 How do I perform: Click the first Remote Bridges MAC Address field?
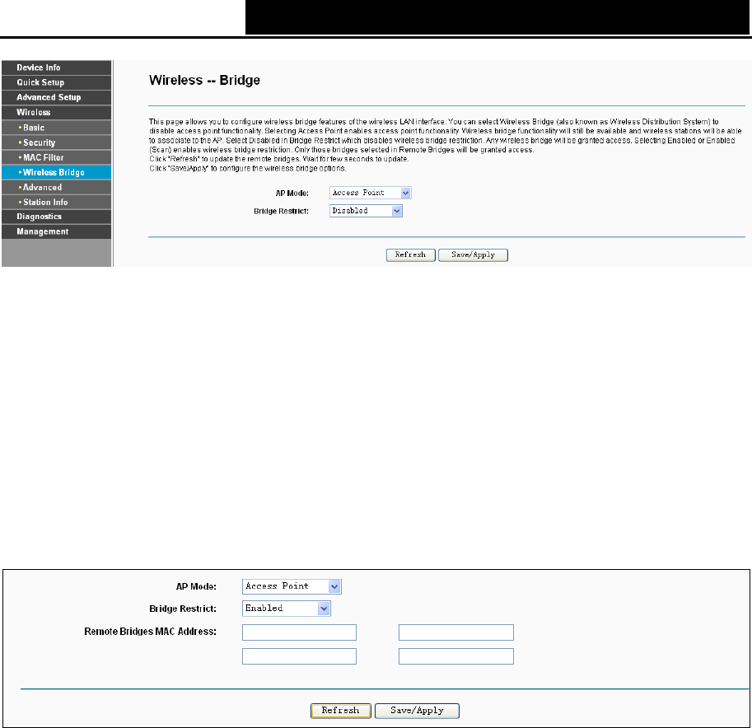299,632
